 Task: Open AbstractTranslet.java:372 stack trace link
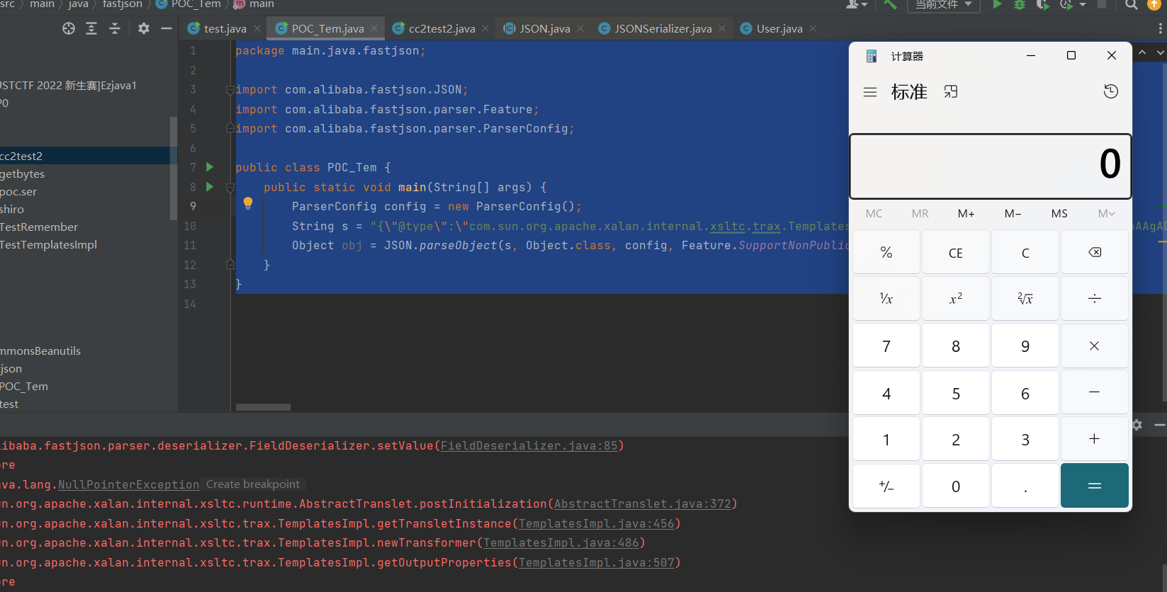[642, 503]
